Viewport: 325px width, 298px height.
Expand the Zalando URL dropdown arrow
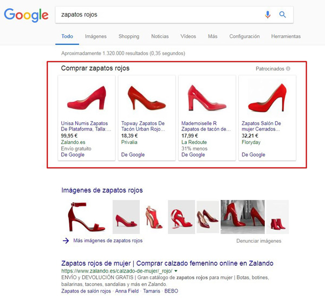click(176, 270)
